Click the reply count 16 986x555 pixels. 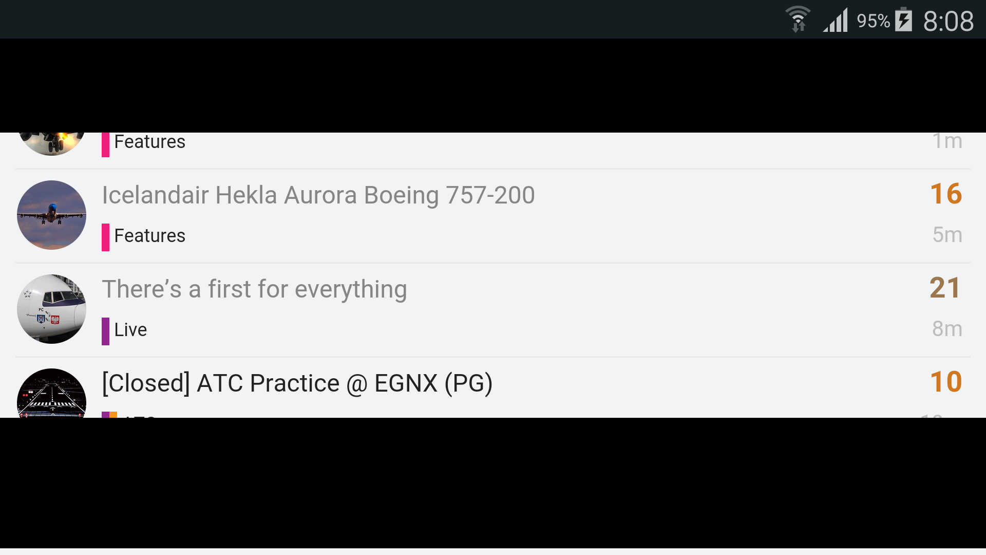(945, 194)
